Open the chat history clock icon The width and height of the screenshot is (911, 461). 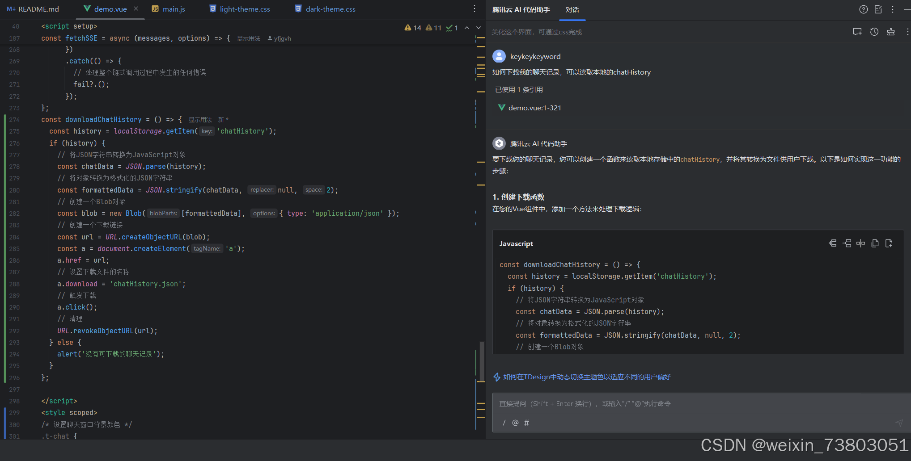[874, 32]
